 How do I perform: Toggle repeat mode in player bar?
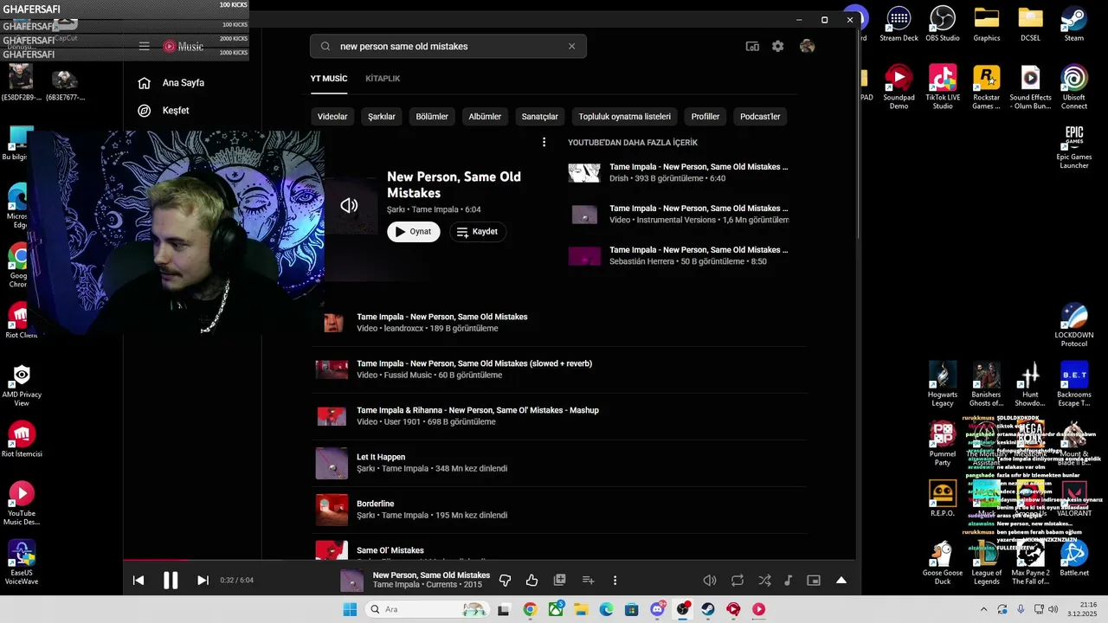[738, 581]
